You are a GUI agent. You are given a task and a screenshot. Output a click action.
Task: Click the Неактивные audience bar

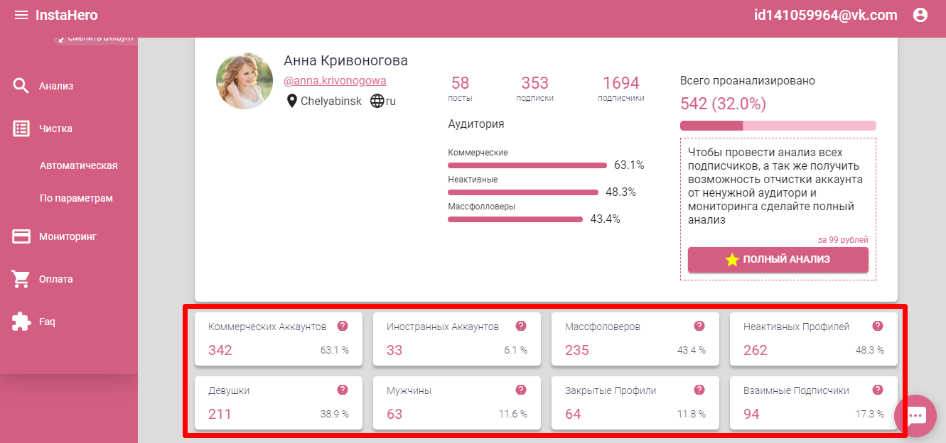523,192
